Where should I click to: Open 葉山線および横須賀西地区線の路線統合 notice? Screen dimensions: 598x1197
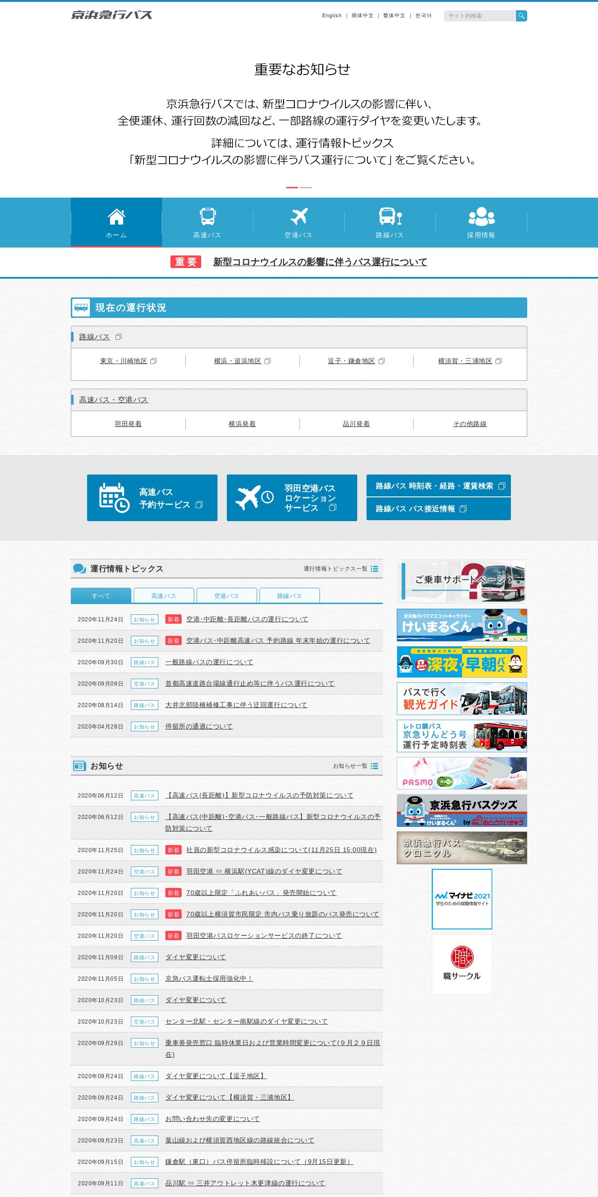click(x=240, y=1140)
